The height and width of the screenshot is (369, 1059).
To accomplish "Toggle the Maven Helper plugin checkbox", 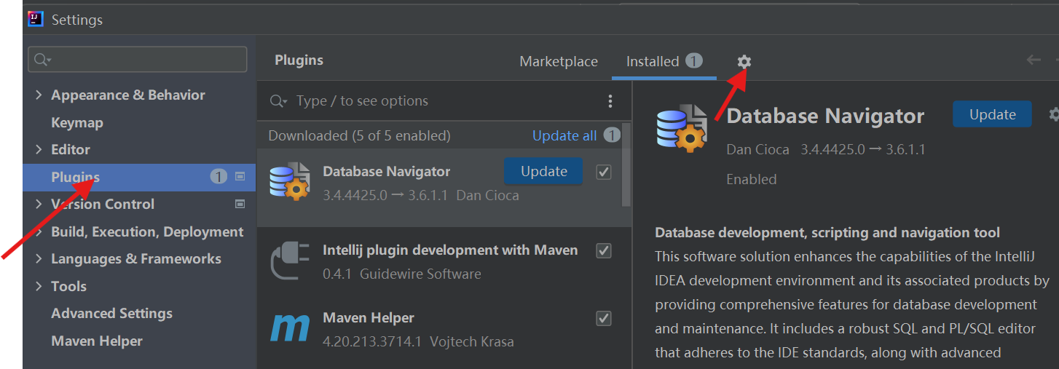I will point(604,318).
